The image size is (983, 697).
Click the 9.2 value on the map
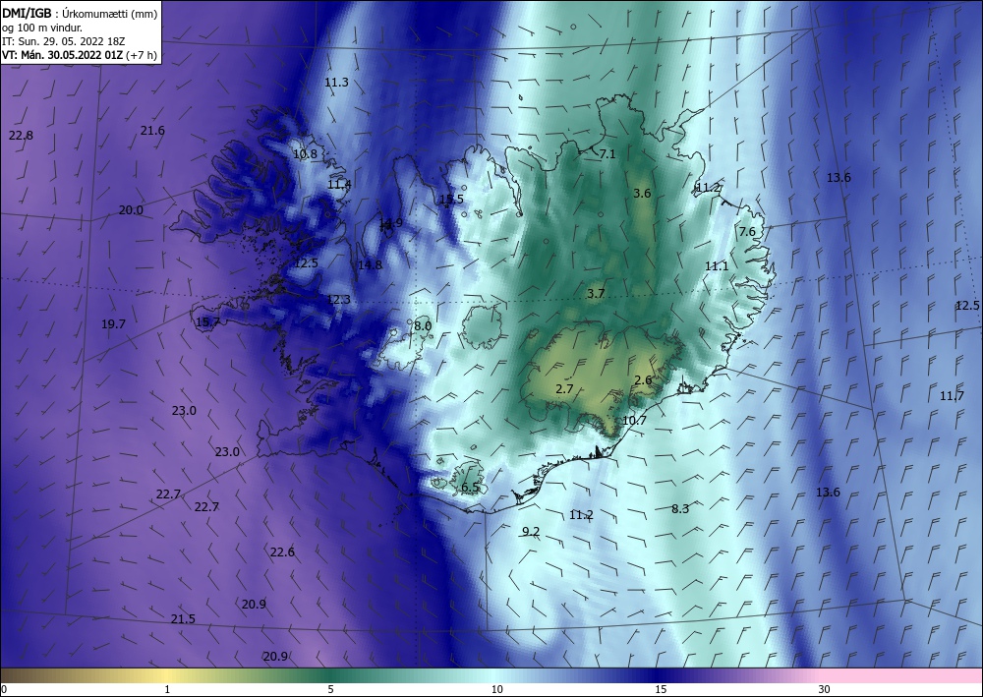tap(531, 532)
